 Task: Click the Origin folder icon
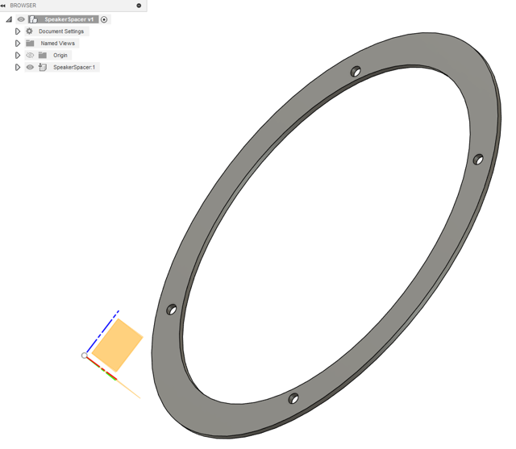43,55
